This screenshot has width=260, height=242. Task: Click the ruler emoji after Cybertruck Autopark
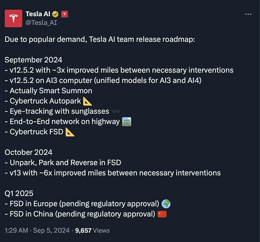pyautogui.click(x=87, y=101)
